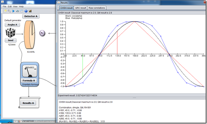Click the orange detector disk

(x=29, y=35)
